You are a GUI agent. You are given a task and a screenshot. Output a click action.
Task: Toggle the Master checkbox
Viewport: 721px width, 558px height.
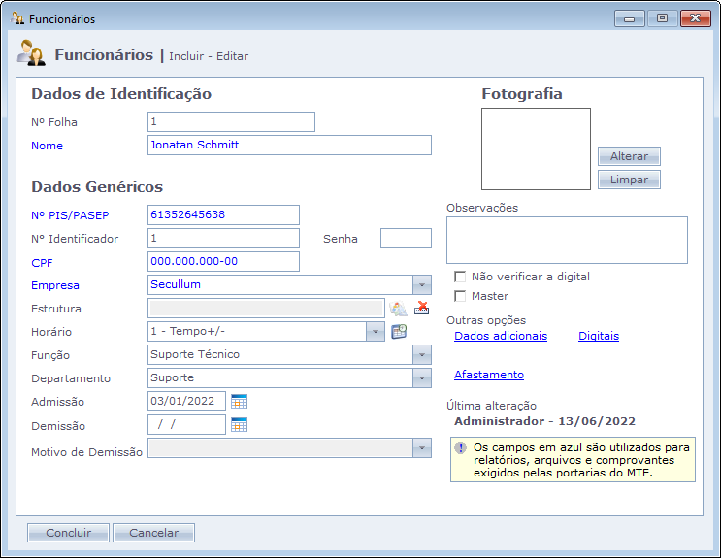tap(460, 296)
